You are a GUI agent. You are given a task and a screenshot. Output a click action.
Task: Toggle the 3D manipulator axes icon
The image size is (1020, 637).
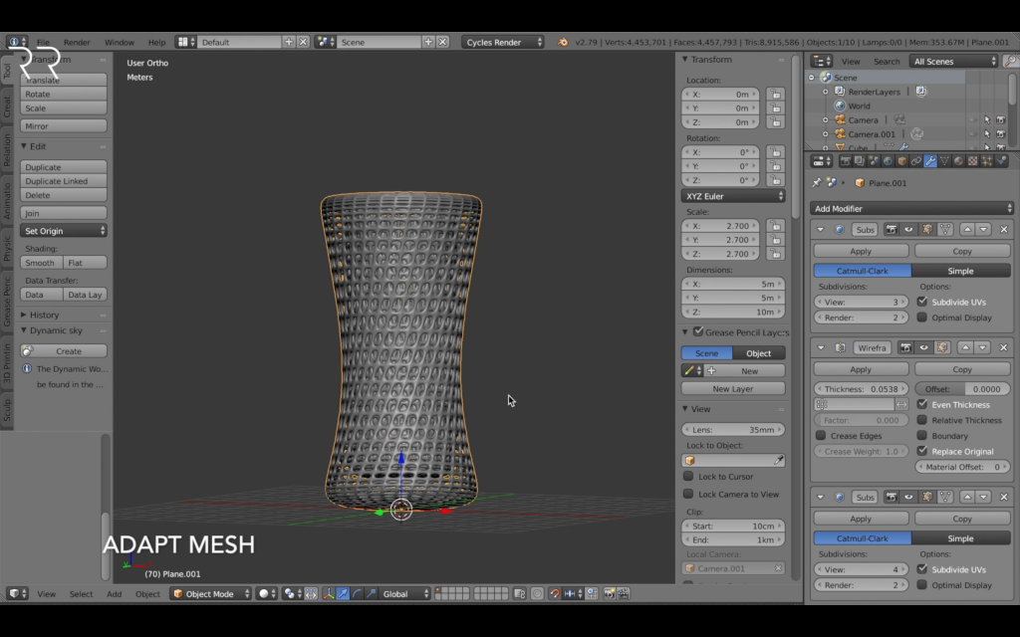pos(329,593)
